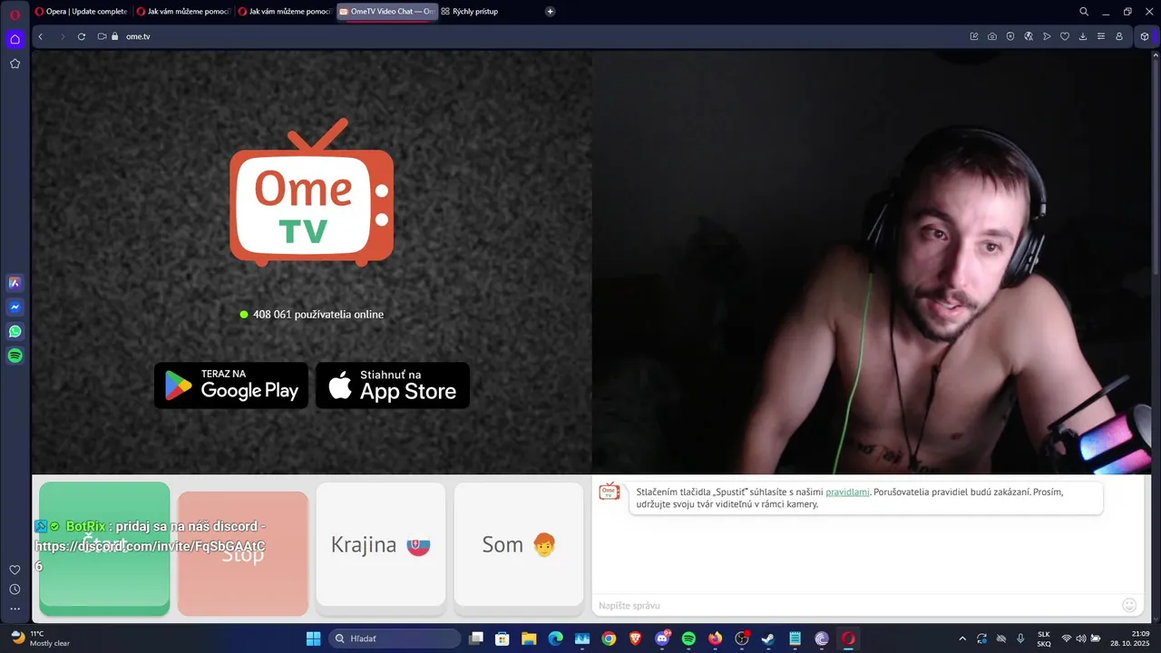The height and width of the screenshot is (653, 1161).
Task: Open browsing history in the Opera sidebar
Action: (15, 590)
